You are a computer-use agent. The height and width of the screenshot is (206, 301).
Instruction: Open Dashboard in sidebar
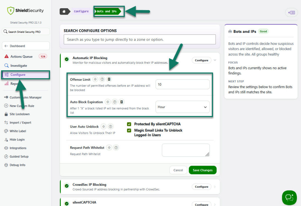26,46
